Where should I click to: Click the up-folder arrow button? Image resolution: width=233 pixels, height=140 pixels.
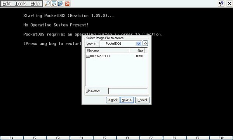click(145, 44)
